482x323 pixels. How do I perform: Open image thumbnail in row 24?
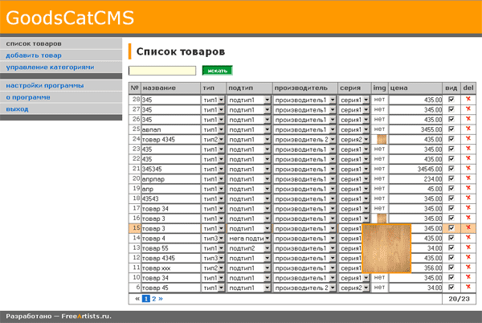(x=382, y=139)
